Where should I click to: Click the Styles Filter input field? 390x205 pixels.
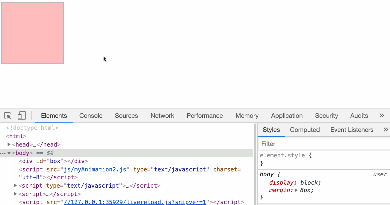324,144
